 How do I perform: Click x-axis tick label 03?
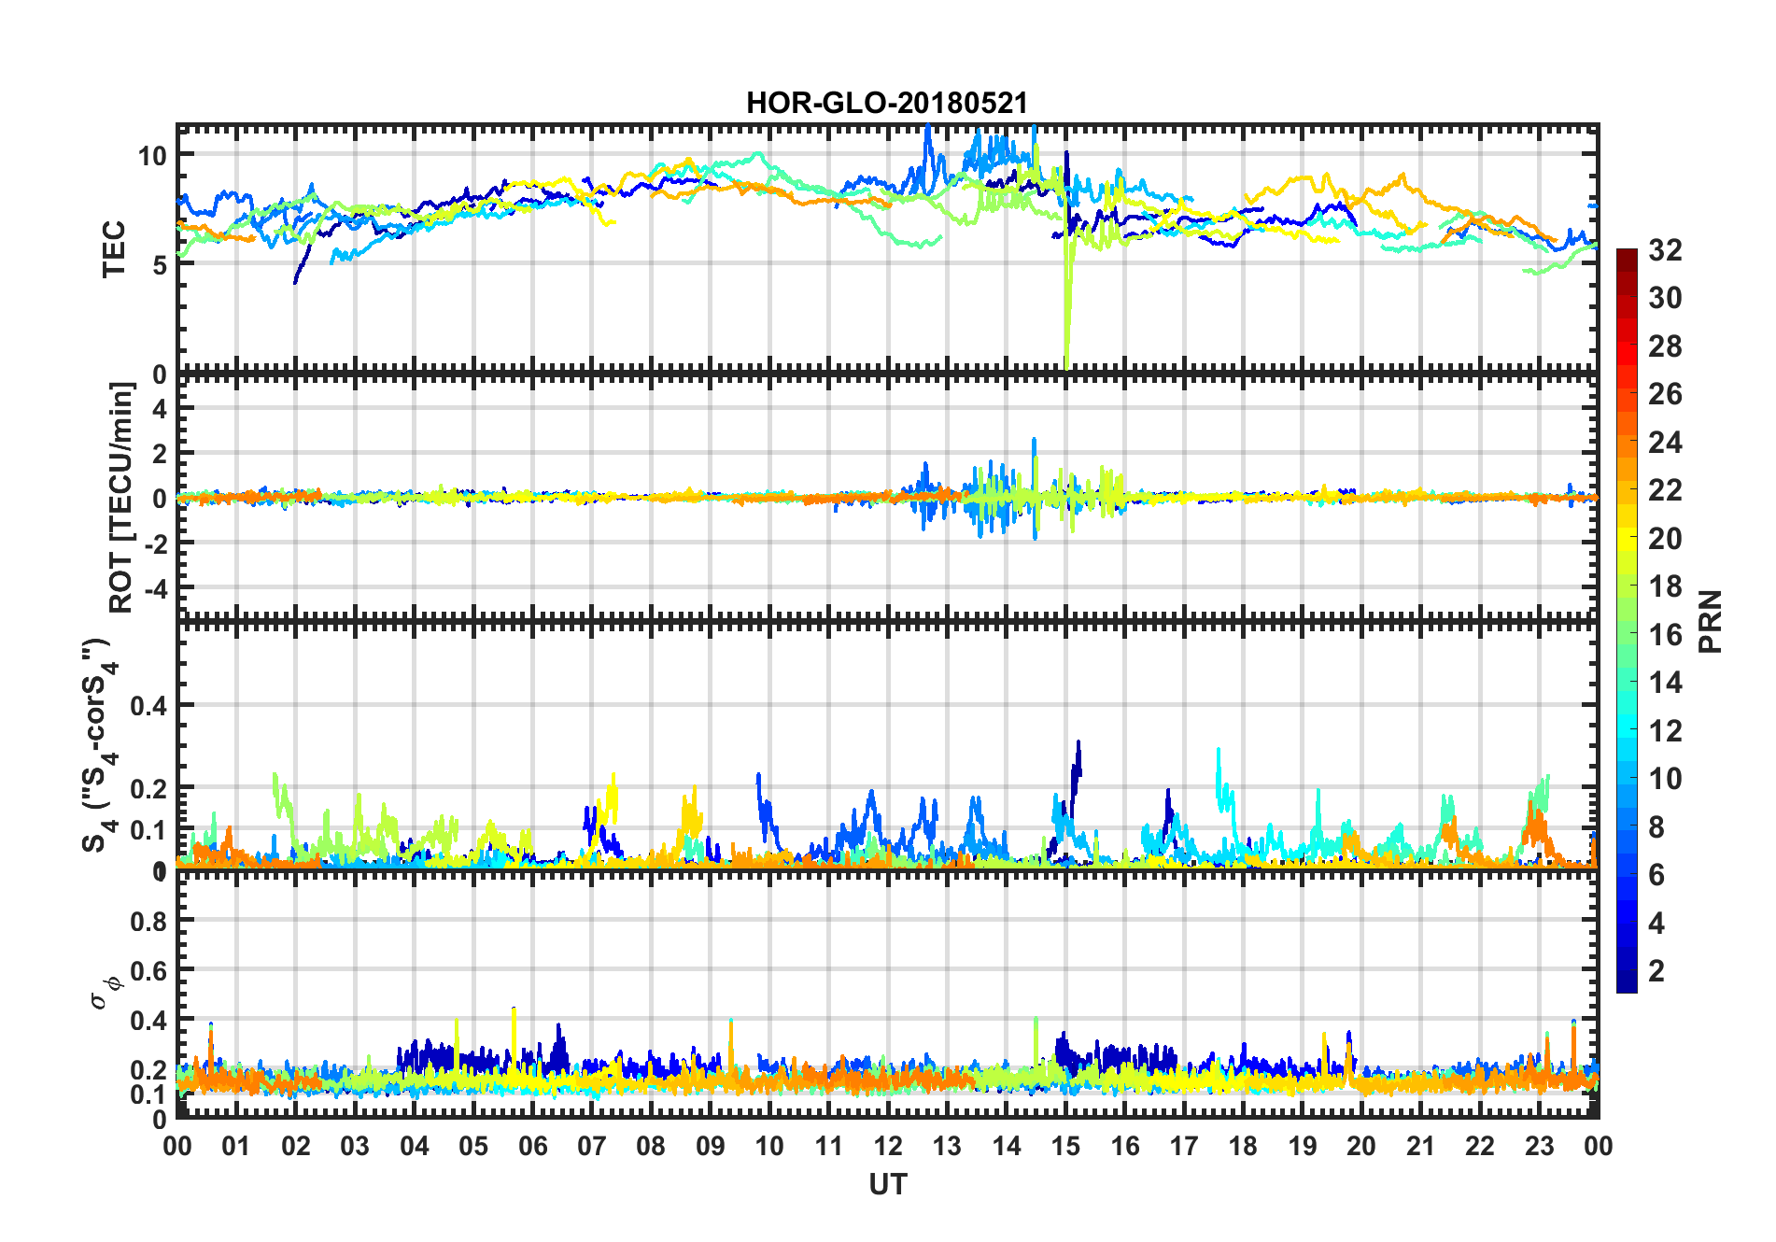click(355, 1146)
